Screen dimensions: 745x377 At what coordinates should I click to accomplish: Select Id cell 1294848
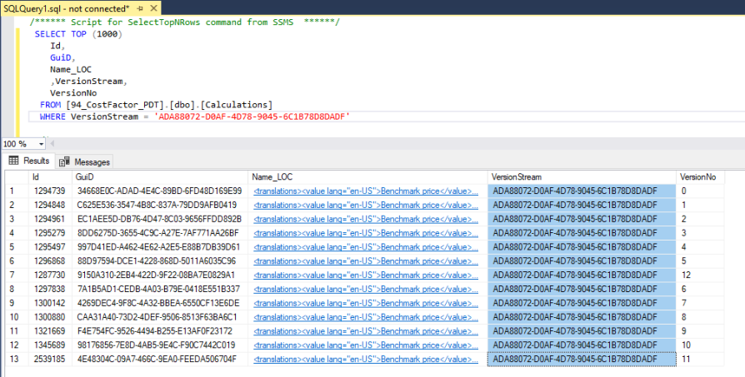pyautogui.click(x=50, y=205)
